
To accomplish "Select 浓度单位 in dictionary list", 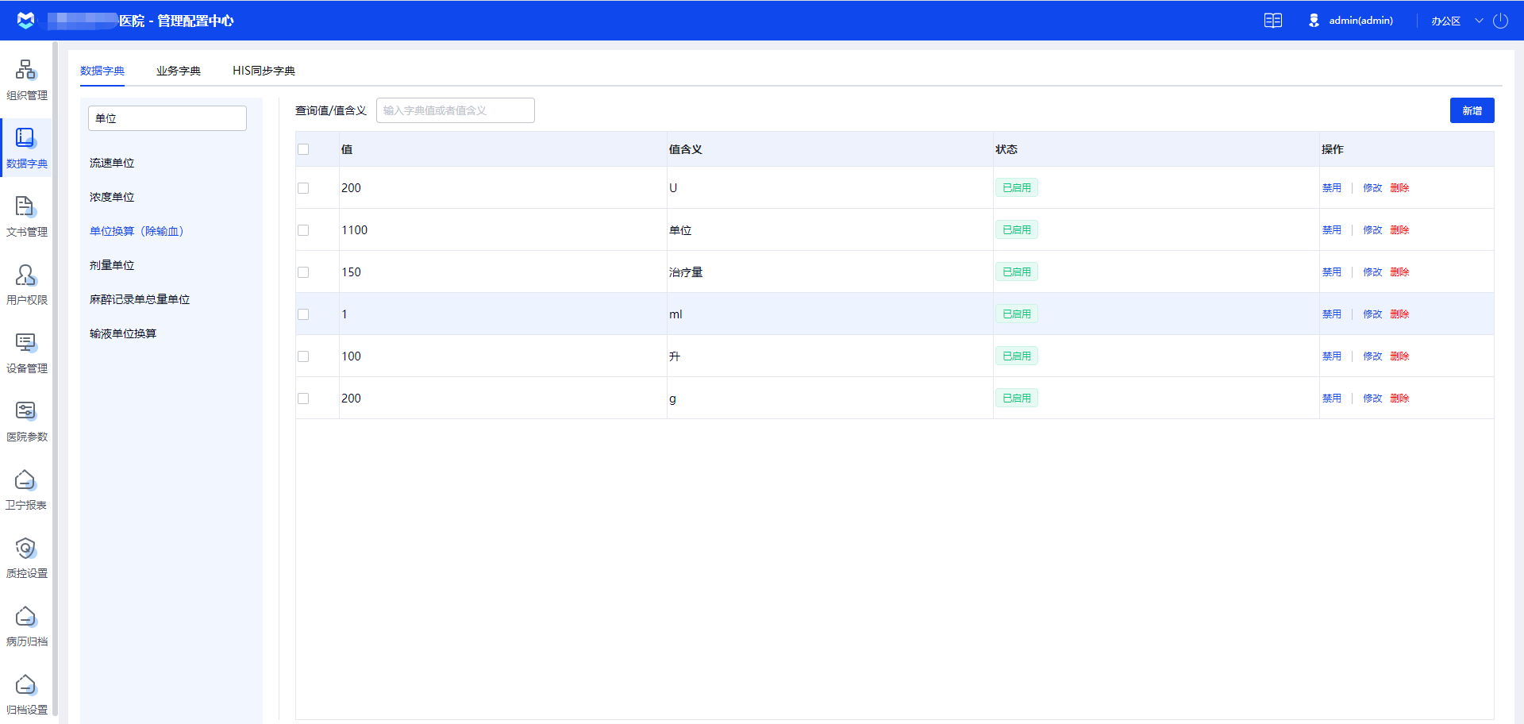I will (112, 197).
